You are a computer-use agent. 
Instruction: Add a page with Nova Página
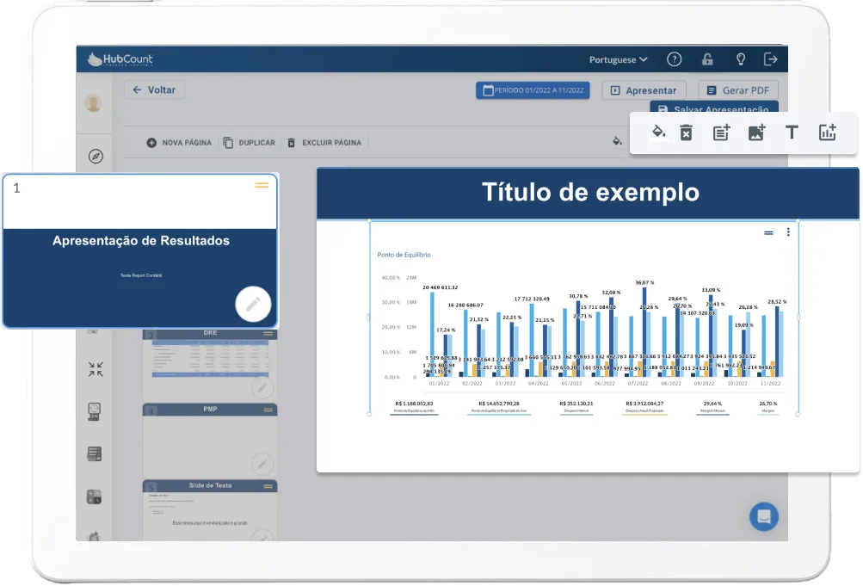(x=180, y=143)
